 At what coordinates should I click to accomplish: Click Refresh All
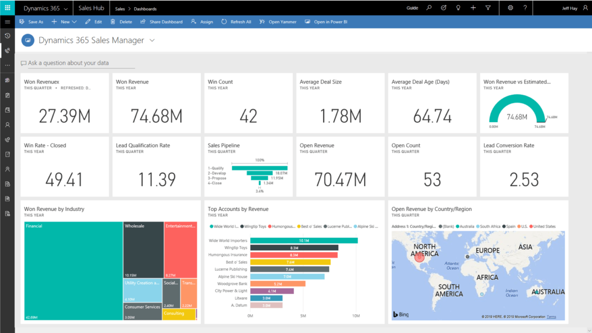click(236, 22)
